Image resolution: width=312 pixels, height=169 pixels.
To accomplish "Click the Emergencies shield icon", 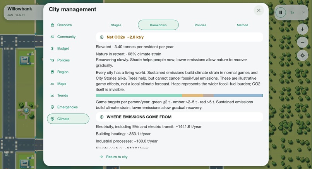I will tap(52, 107).
